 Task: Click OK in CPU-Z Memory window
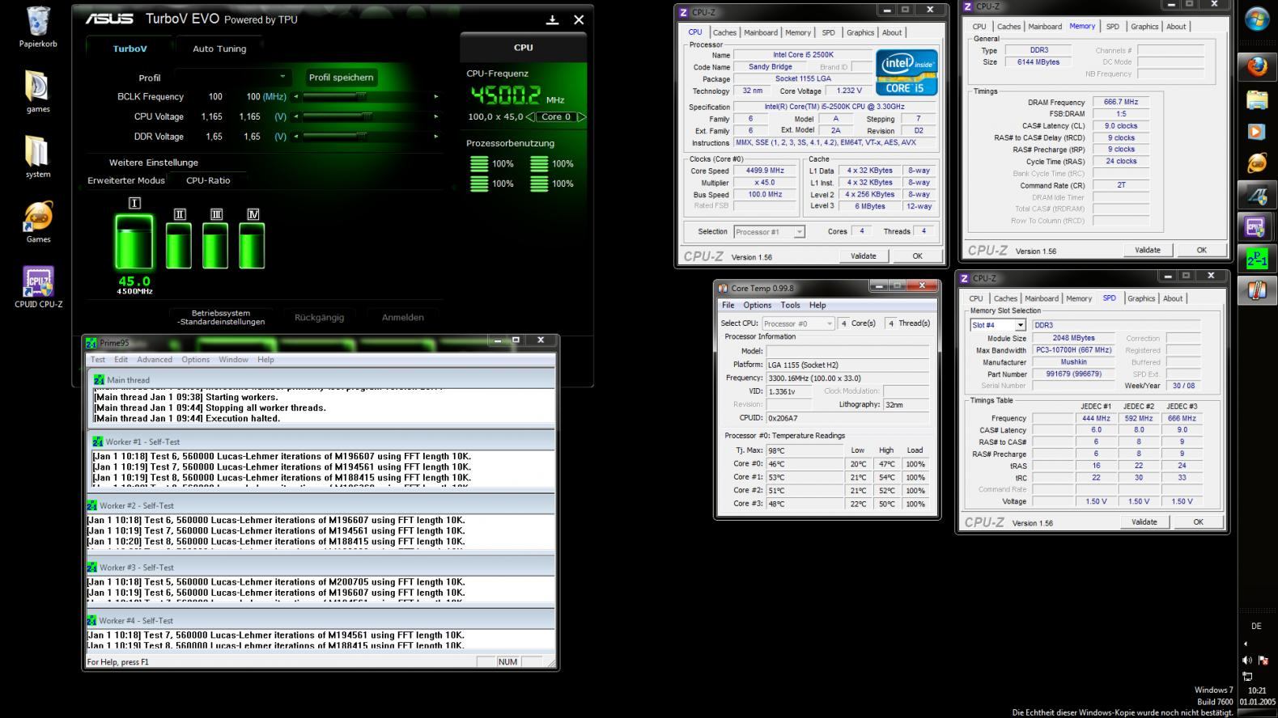pyautogui.click(x=1201, y=250)
